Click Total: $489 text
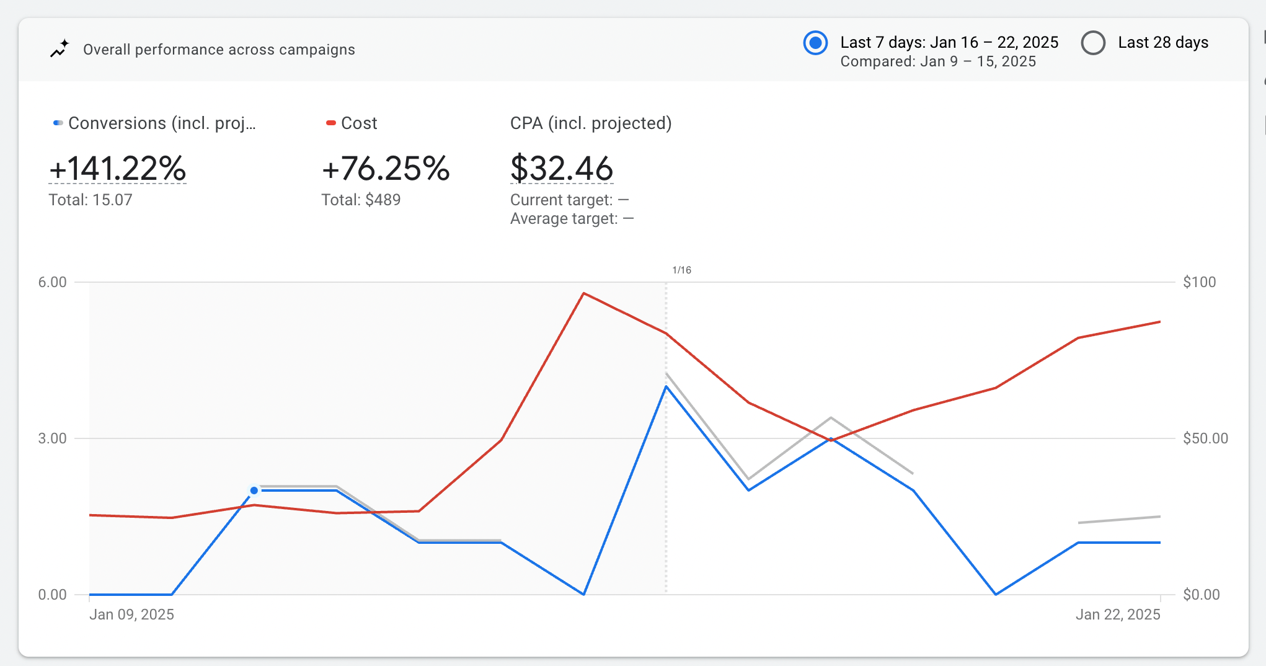Viewport: 1266px width, 666px height. click(361, 200)
